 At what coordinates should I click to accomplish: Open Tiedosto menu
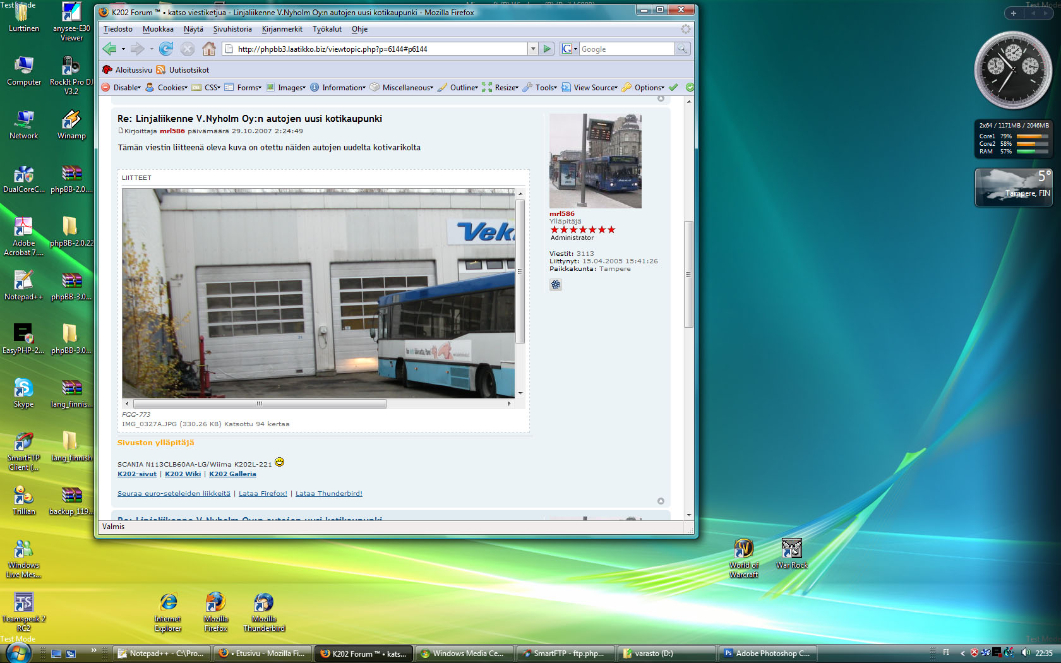click(118, 29)
